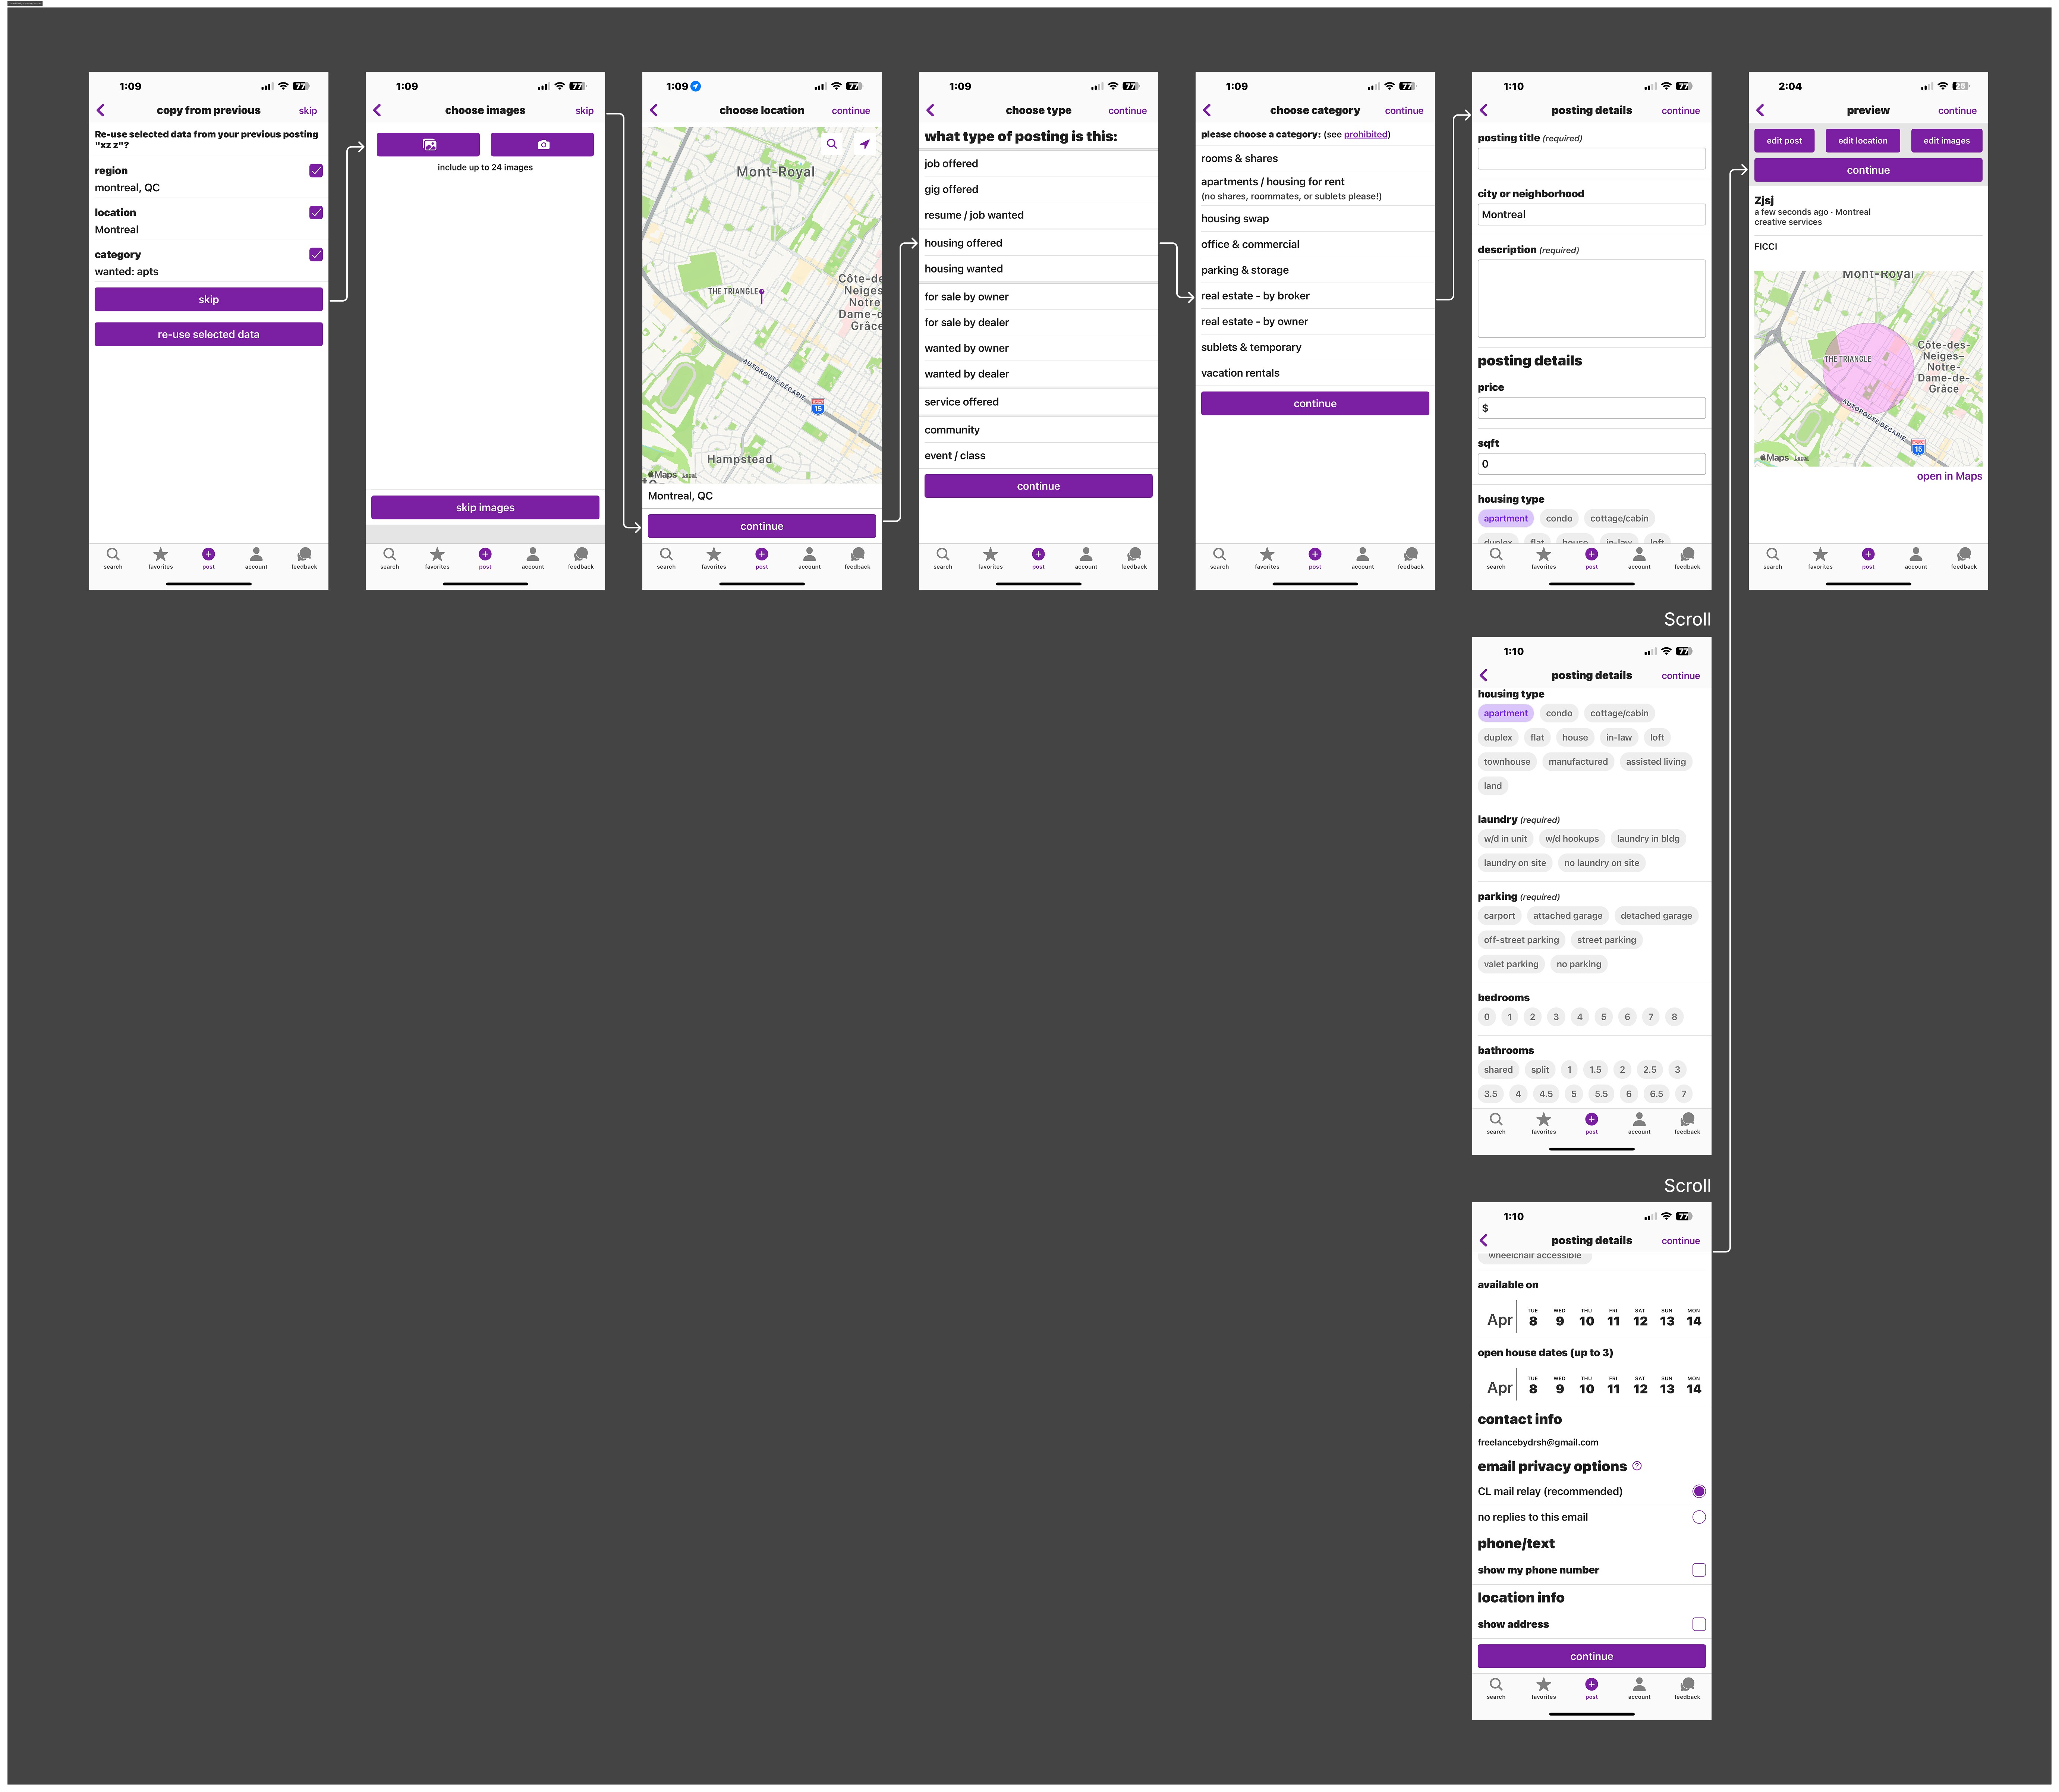Select housing offered posting type

pos(963,243)
